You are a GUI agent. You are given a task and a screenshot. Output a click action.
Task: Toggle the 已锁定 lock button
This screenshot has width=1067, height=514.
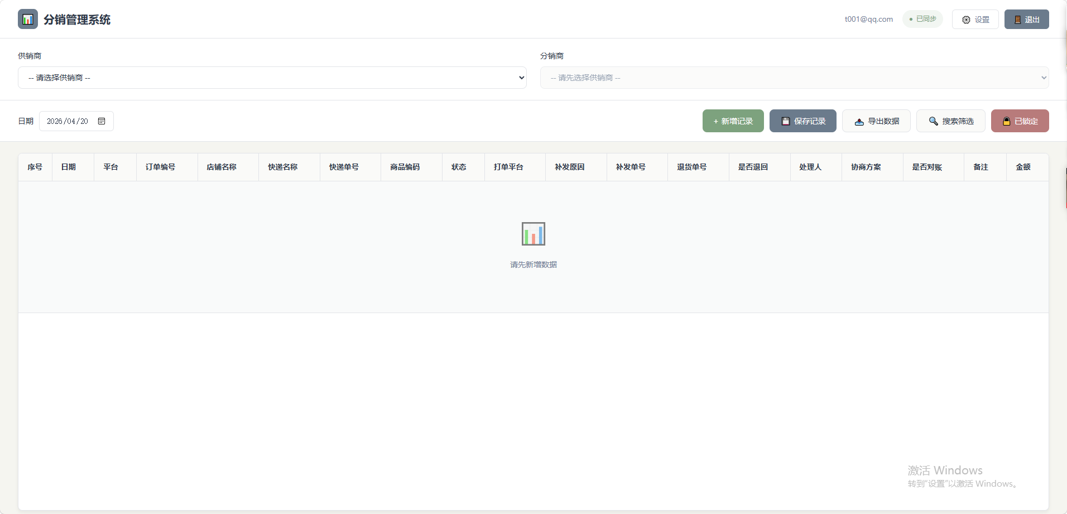point(1020,121)
